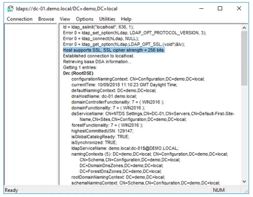Click the 'ld = ldap_sslinit' line
This screenshot has width=253, height=197.
click(99, 27)
